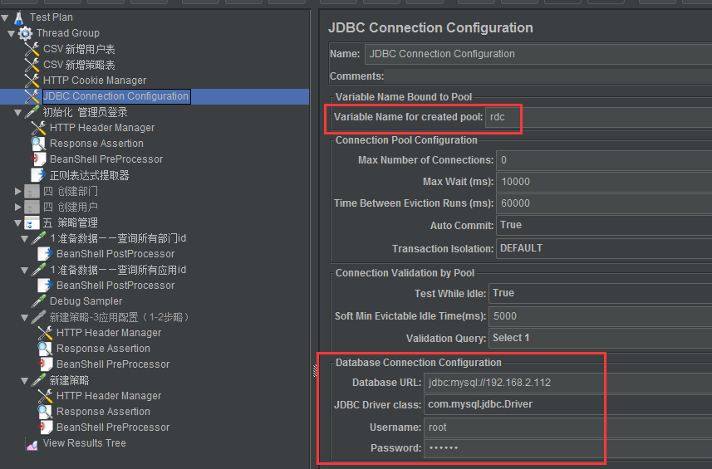Click the Variable Name for created pool field
This screenshot has height=469, width=712.
pos(597,117)
